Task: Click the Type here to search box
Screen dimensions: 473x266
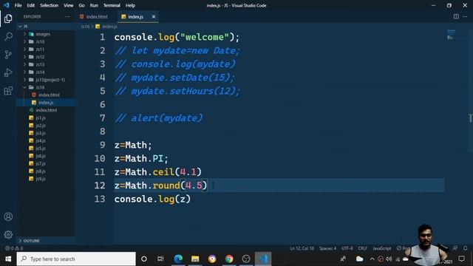Action: 76,259
